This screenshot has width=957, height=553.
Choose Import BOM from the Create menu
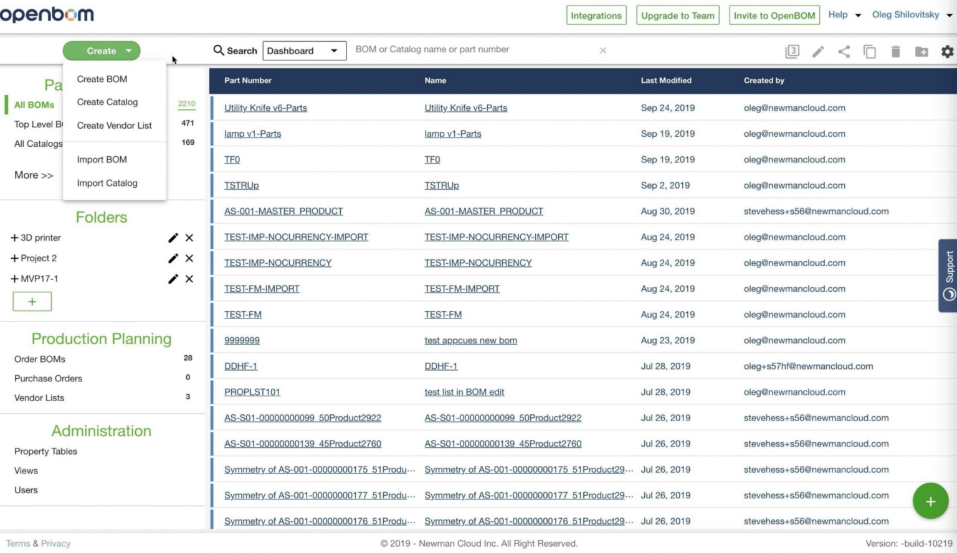tap(102, 159)
